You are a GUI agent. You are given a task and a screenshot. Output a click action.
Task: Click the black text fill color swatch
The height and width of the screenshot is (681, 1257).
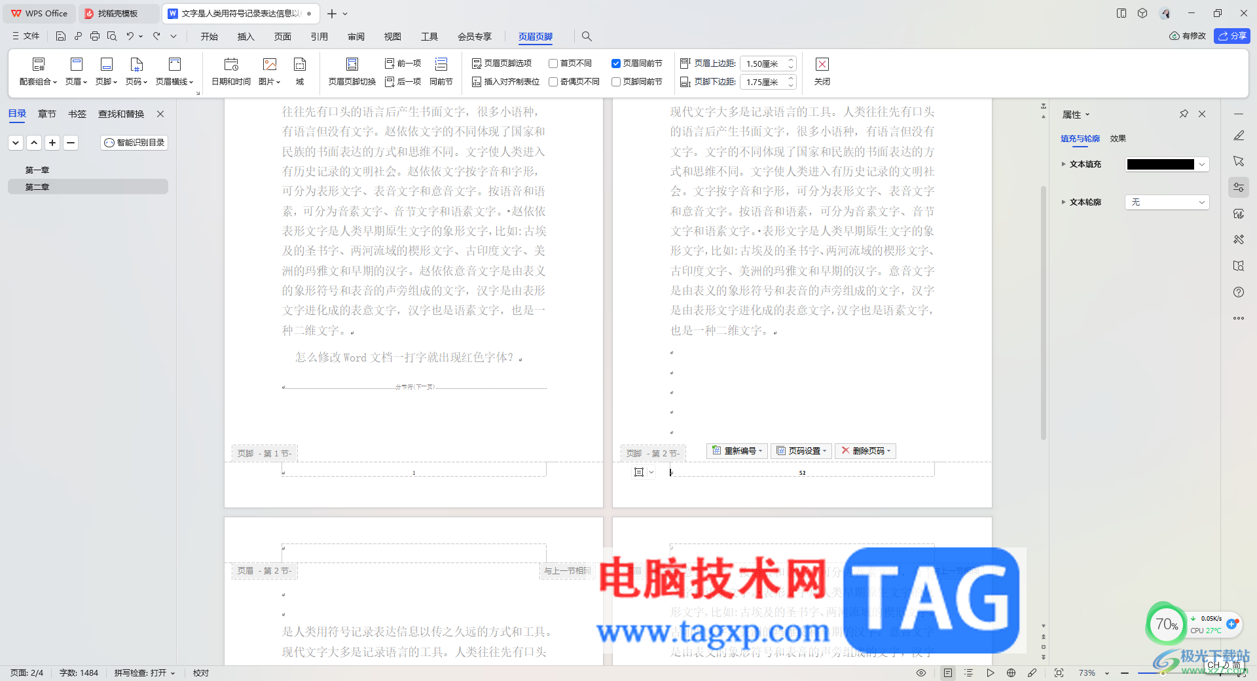point(1161,164)
